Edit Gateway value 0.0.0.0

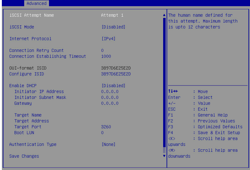(x=110, y=104)
